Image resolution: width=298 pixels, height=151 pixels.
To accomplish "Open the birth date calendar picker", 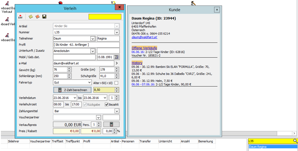I will pyautogui.click(x=117, y=57).
